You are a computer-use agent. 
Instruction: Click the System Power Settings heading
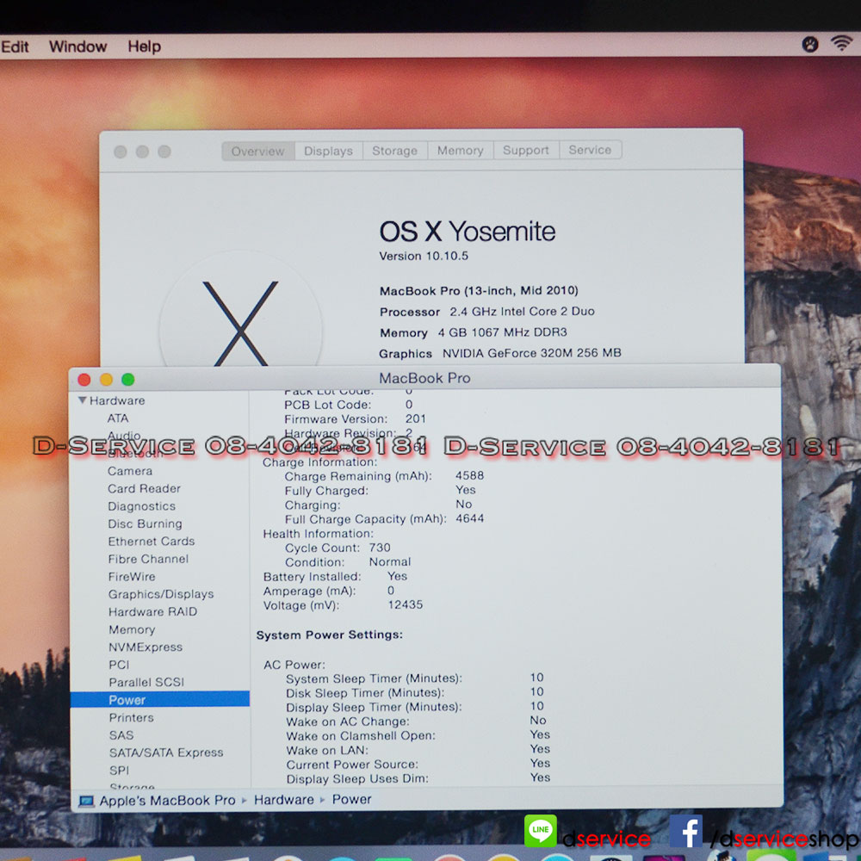point(330,635)
